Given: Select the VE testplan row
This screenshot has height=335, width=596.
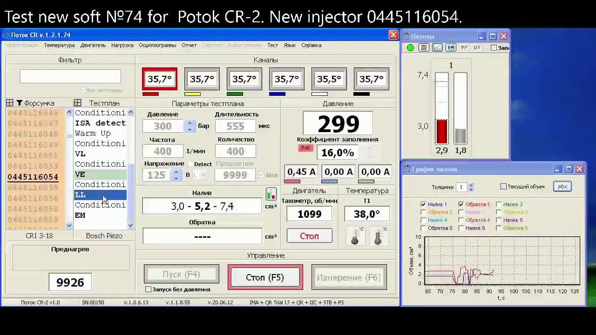Looking at the screenshot, I should (101, 174).
